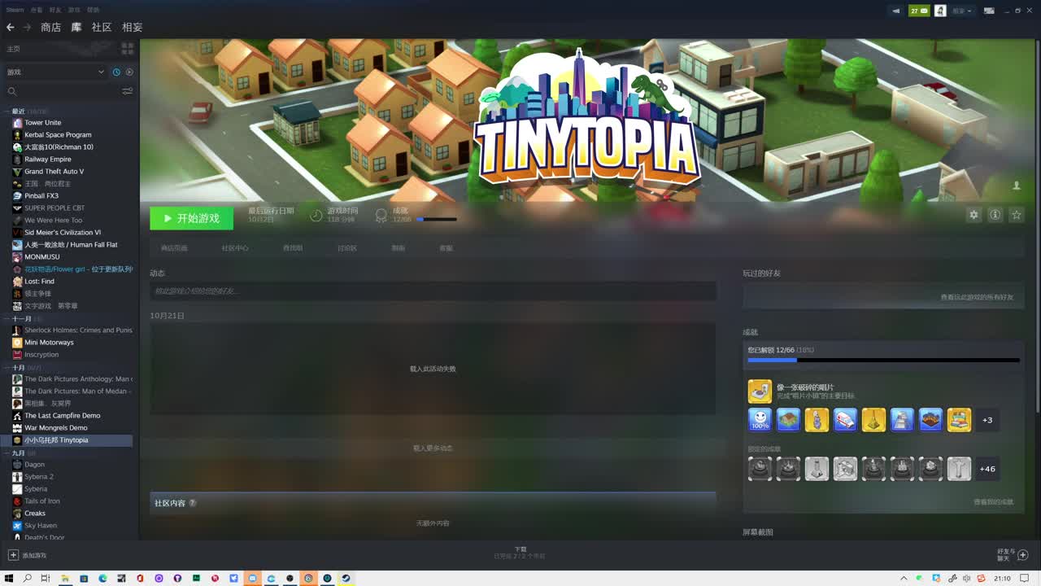Image resolution: width=1041 pixels, height=586 pixels.
Task: Open advanced filter options icon
Action: click(x=128, y=91)
